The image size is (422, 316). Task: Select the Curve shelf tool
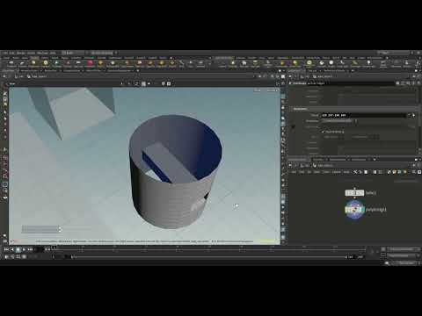(x=101, y=64)
